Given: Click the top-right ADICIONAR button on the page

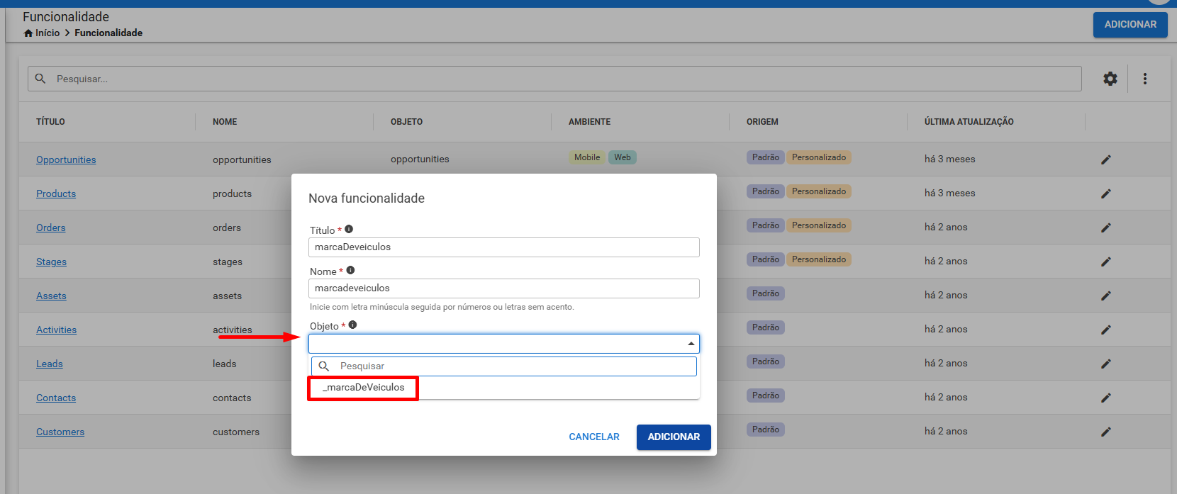Looking at the screenshot, I should 1130,25.
